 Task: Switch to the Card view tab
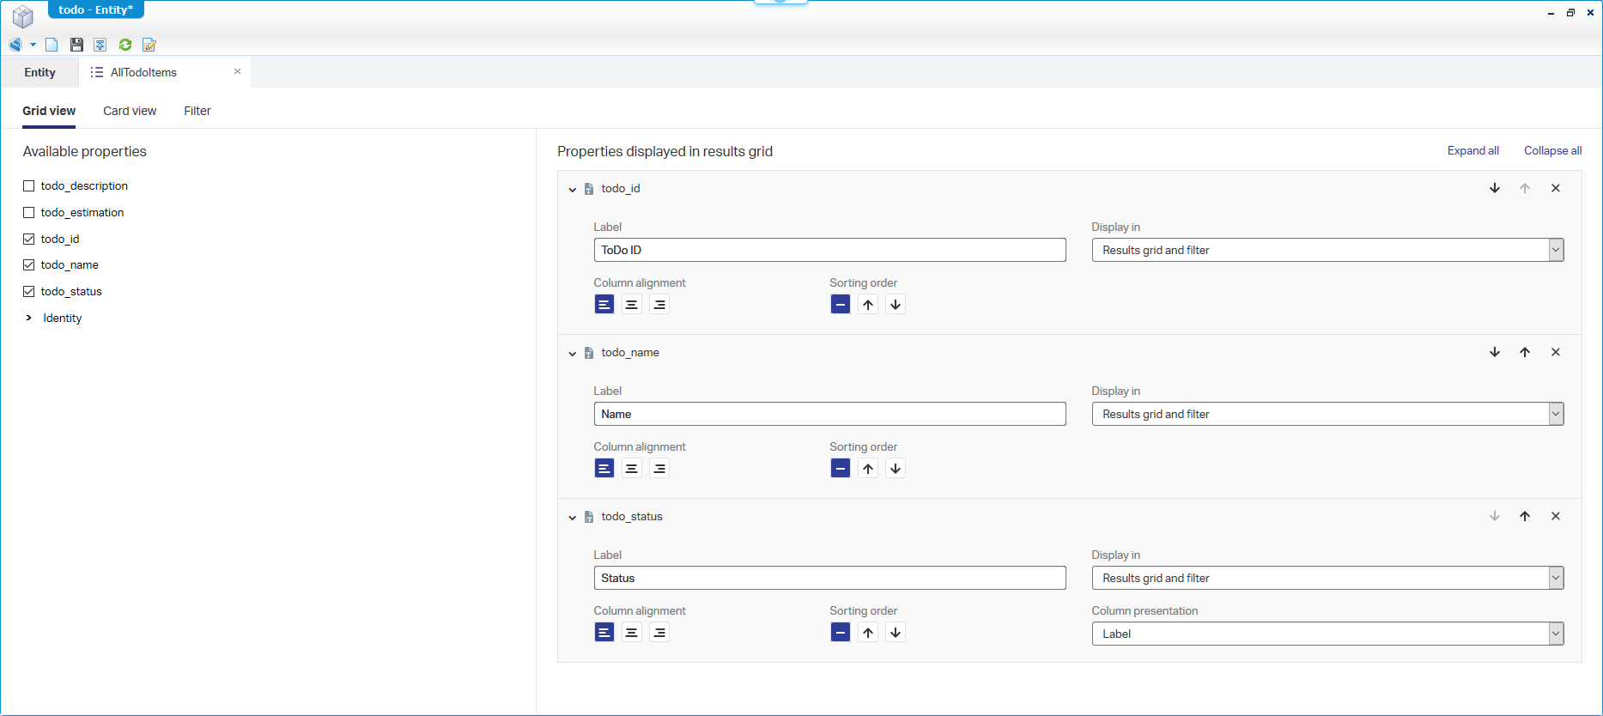pyautogui.click(x=130, y=111)
